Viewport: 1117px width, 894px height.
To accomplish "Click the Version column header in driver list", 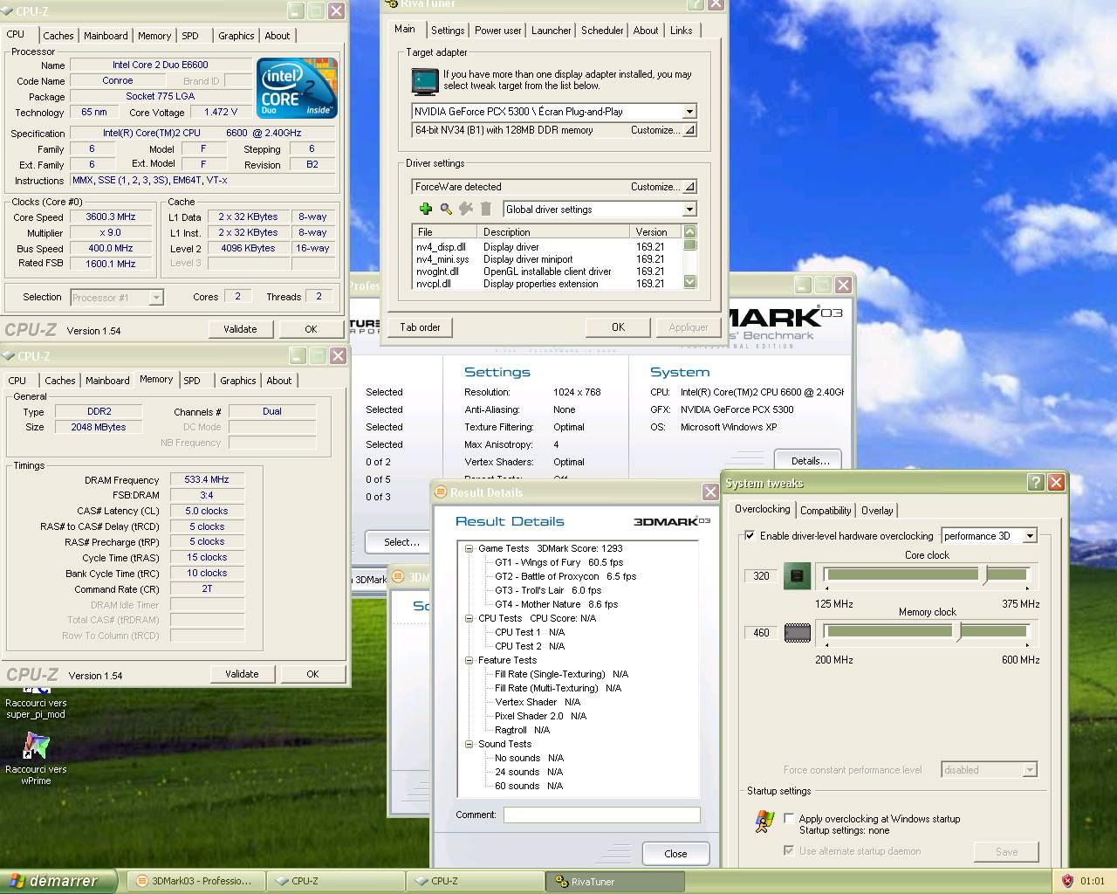I will pos(655,231).
